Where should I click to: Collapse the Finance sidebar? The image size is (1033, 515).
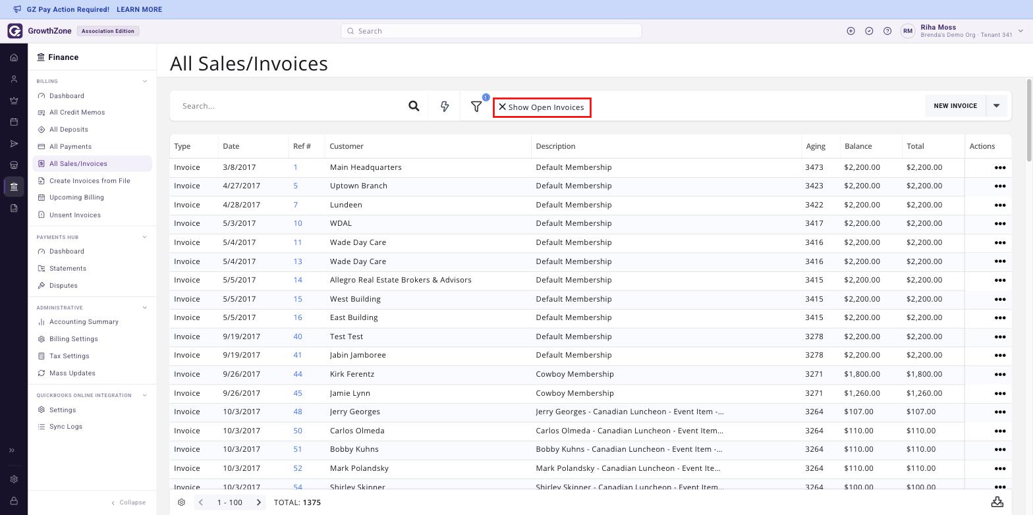tap(128, 502)
